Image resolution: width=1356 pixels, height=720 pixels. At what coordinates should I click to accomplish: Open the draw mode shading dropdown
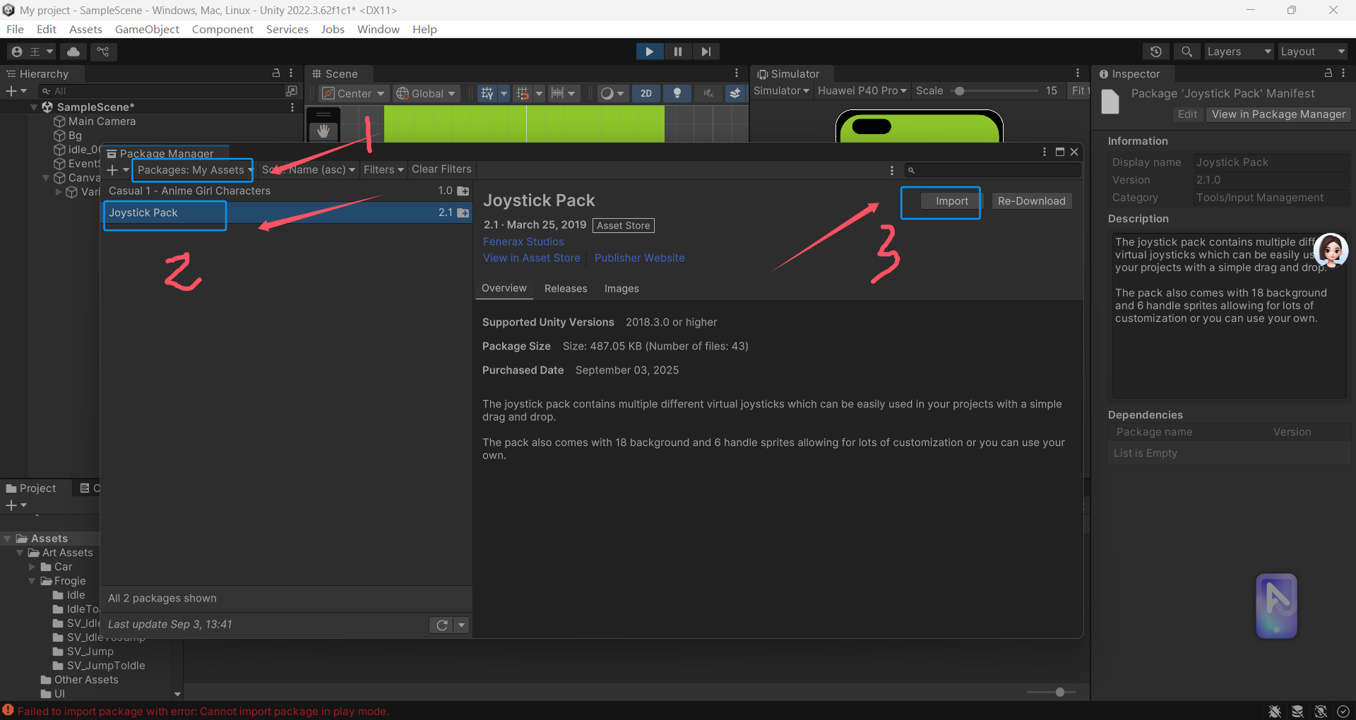[x=612, y=93]
